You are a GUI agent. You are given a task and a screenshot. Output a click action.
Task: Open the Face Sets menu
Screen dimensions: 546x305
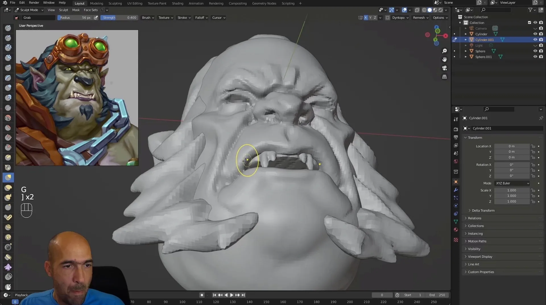pos(91,10)
